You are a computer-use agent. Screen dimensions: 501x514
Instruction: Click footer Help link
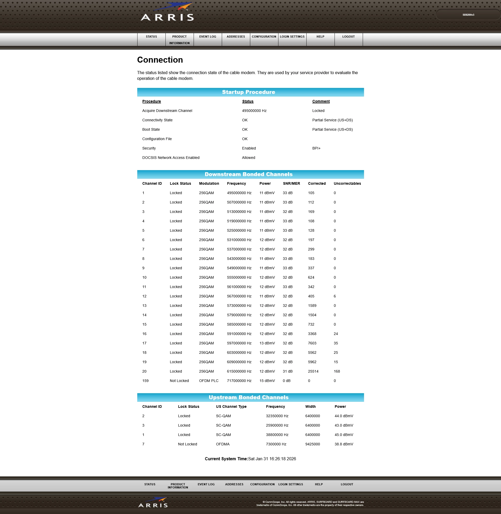[x=319, y=484]
